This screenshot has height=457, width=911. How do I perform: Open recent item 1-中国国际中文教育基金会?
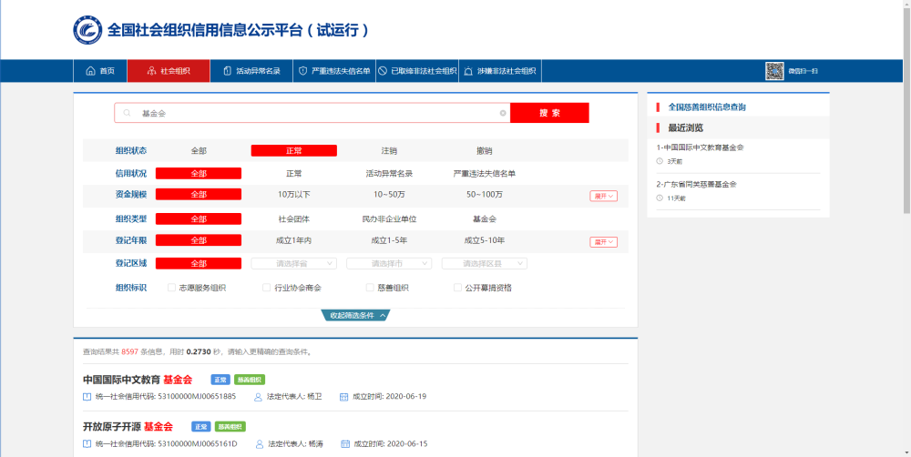[700, 147]
